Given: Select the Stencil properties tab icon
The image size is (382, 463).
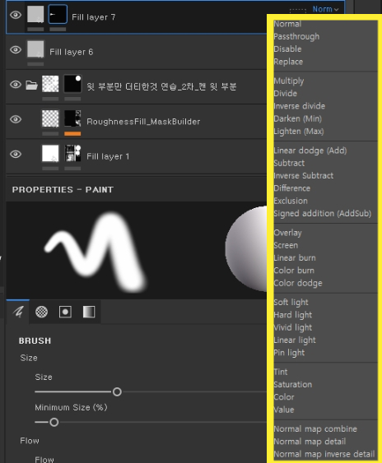Looking at the screenshot, I should (65, 312).
